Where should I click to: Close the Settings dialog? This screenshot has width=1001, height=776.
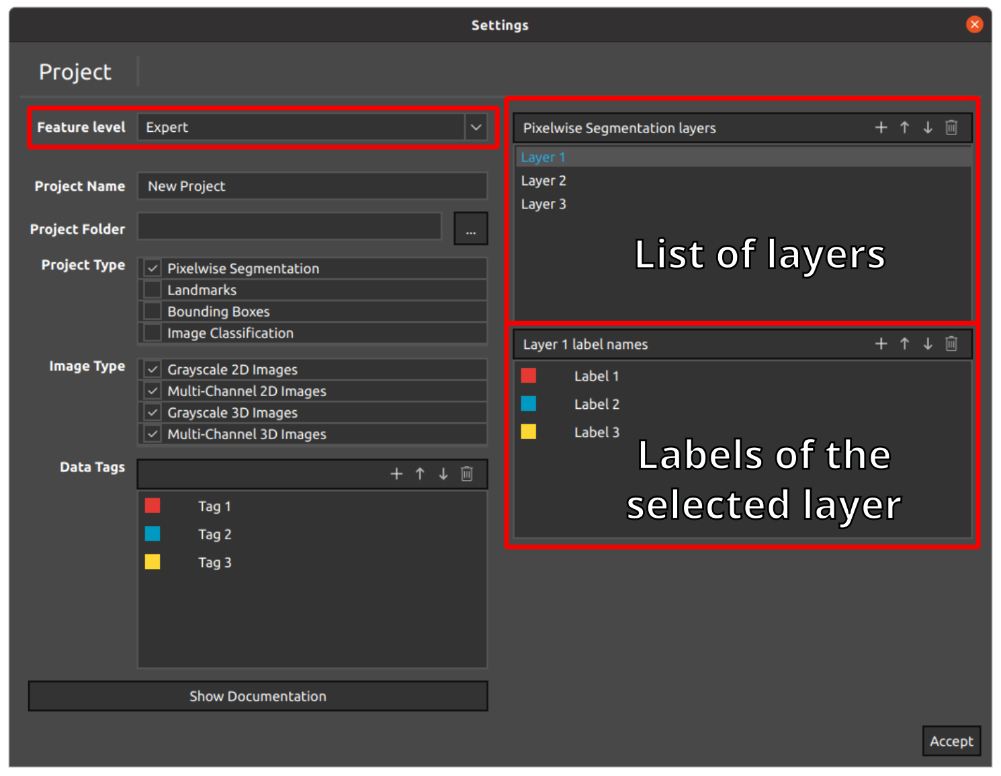click(x=974, y=25)
